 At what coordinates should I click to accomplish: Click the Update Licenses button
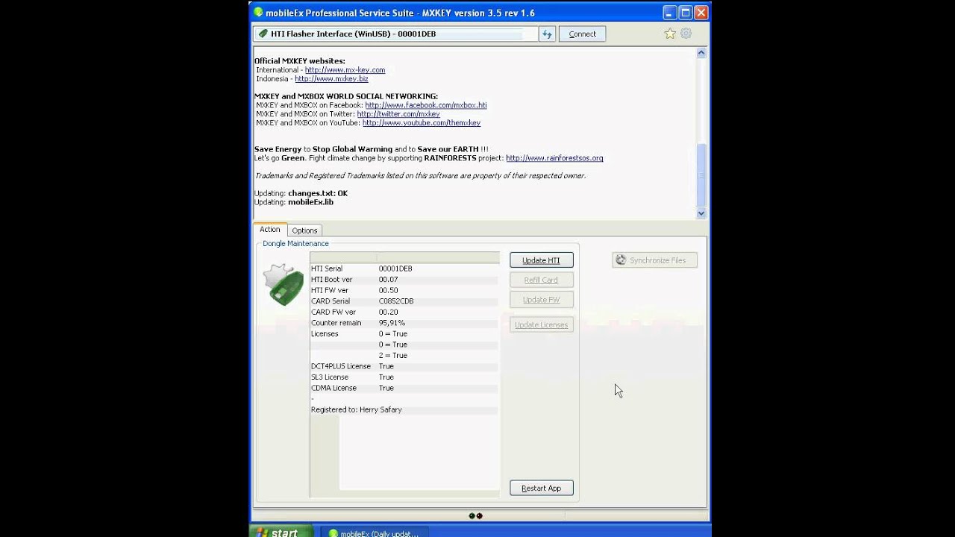[x=541, y=324]
